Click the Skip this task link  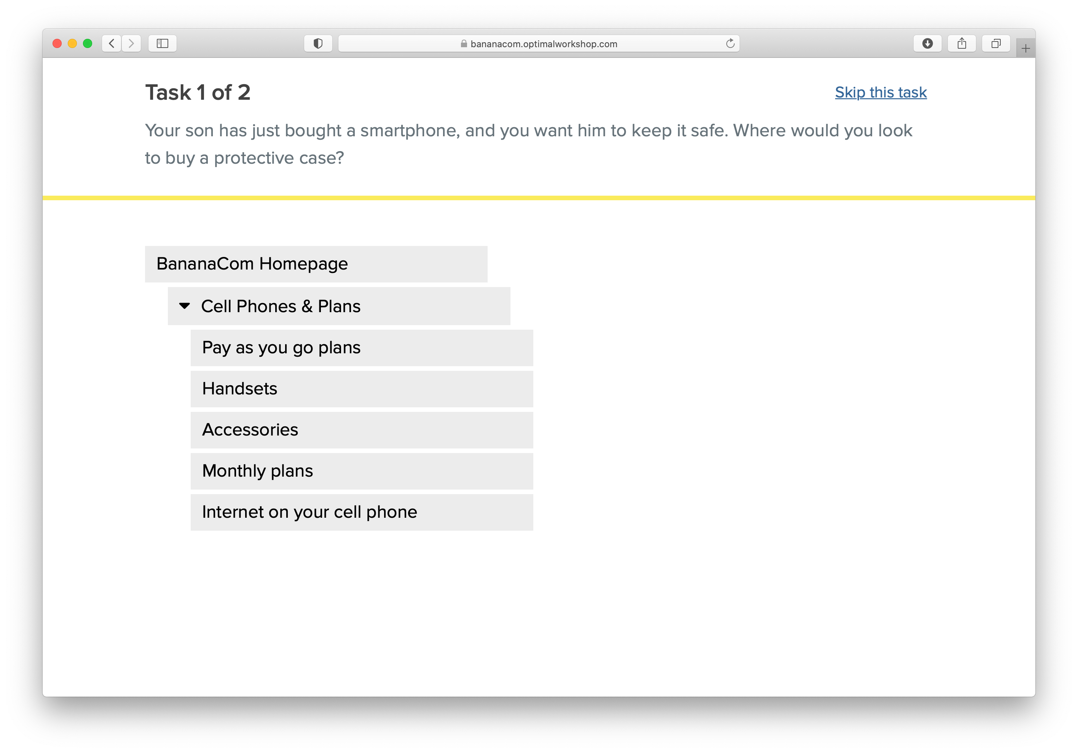[x=880, y=93]
